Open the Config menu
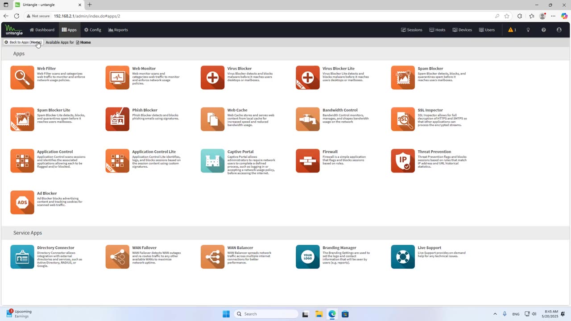Screen dimensions: 571x321 [x=93, y=30]
